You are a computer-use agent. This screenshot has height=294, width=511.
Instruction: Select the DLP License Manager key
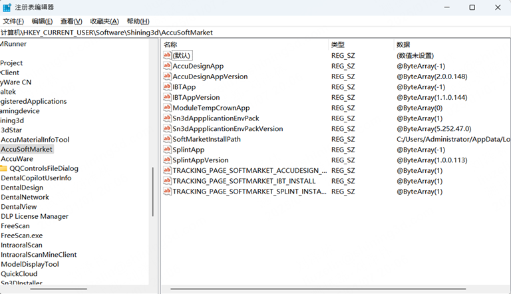tap(35, 216)
